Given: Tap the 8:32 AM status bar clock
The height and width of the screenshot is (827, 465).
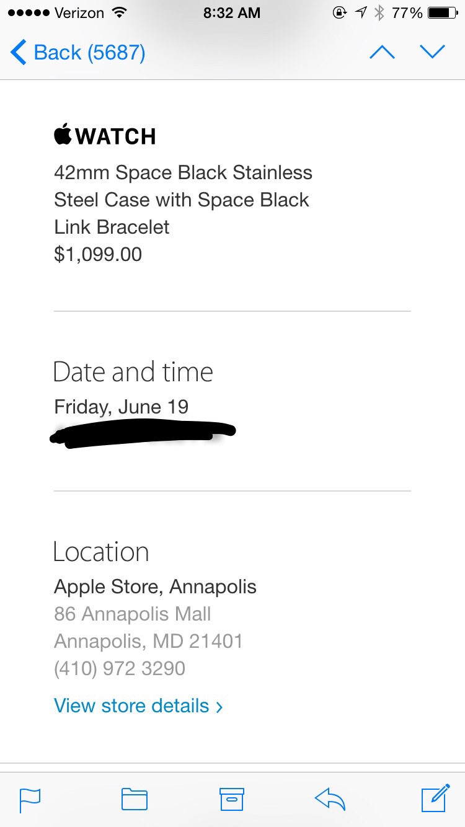Looking at the screenshot, I should pyautogui.click(x=232, y=13).
